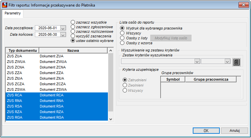251x138 pixels.
Task: Expand the second smaller criteria combo box
Action: point(227,61)
